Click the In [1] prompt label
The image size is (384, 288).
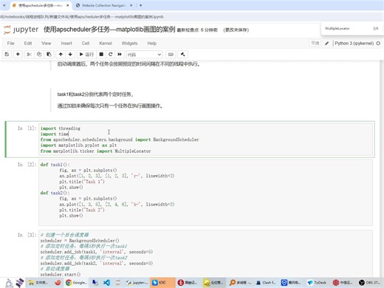pos(27,128)
